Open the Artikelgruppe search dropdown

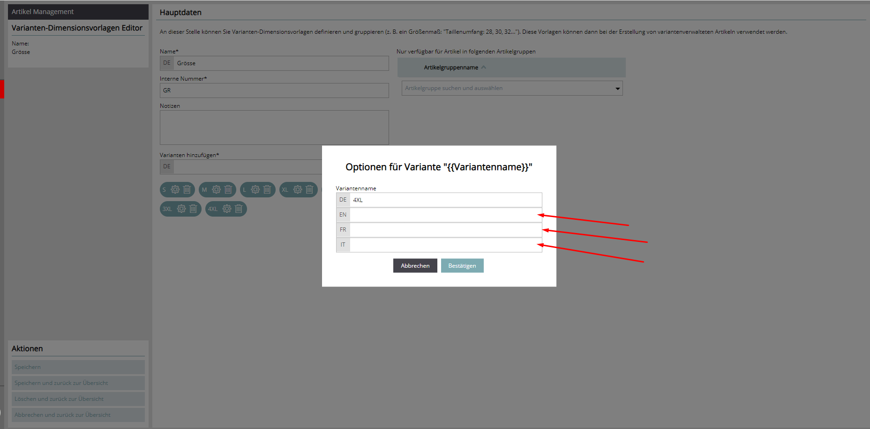(x=512, y=88)
